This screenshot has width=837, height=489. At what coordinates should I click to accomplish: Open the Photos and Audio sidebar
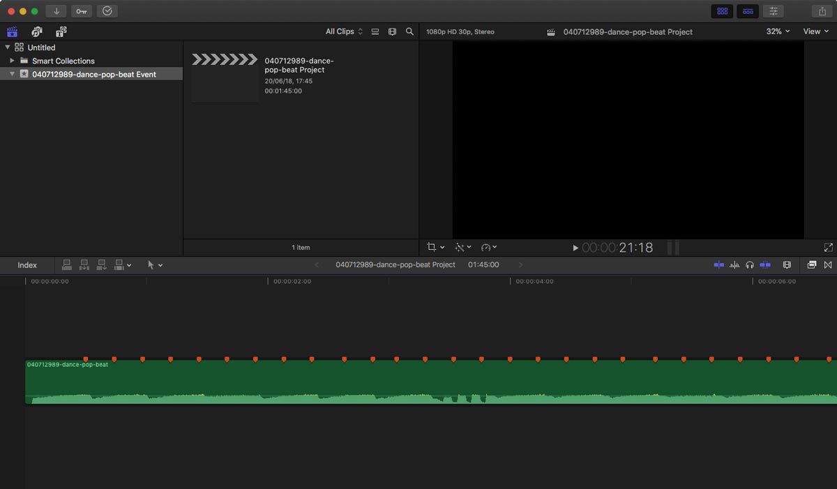(x=37, y=31)
